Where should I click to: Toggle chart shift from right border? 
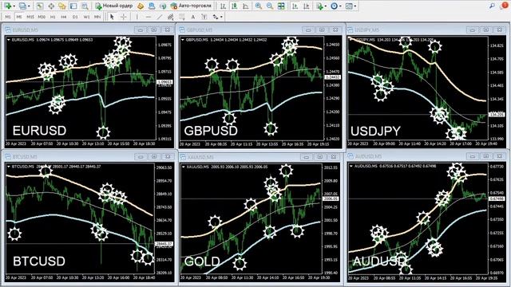pos(307,6)
